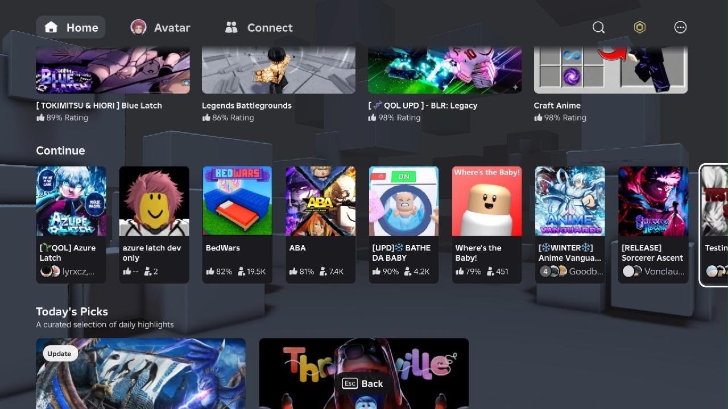Click the ABA 81% thumbs-up icon

click(293, 272)
